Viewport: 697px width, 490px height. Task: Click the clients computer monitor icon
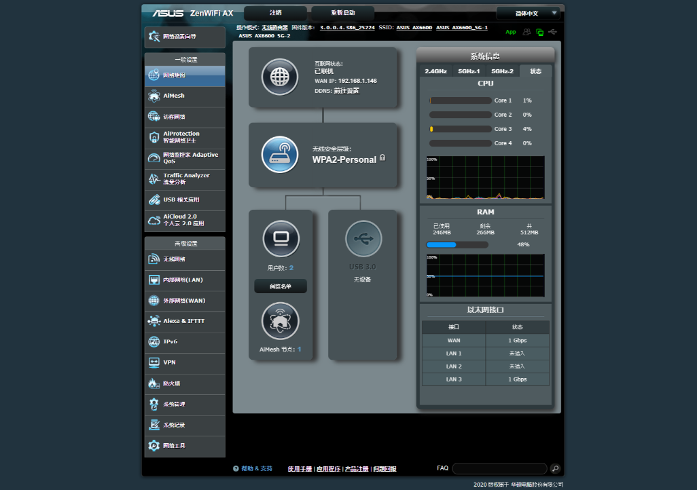pos(281,239)
